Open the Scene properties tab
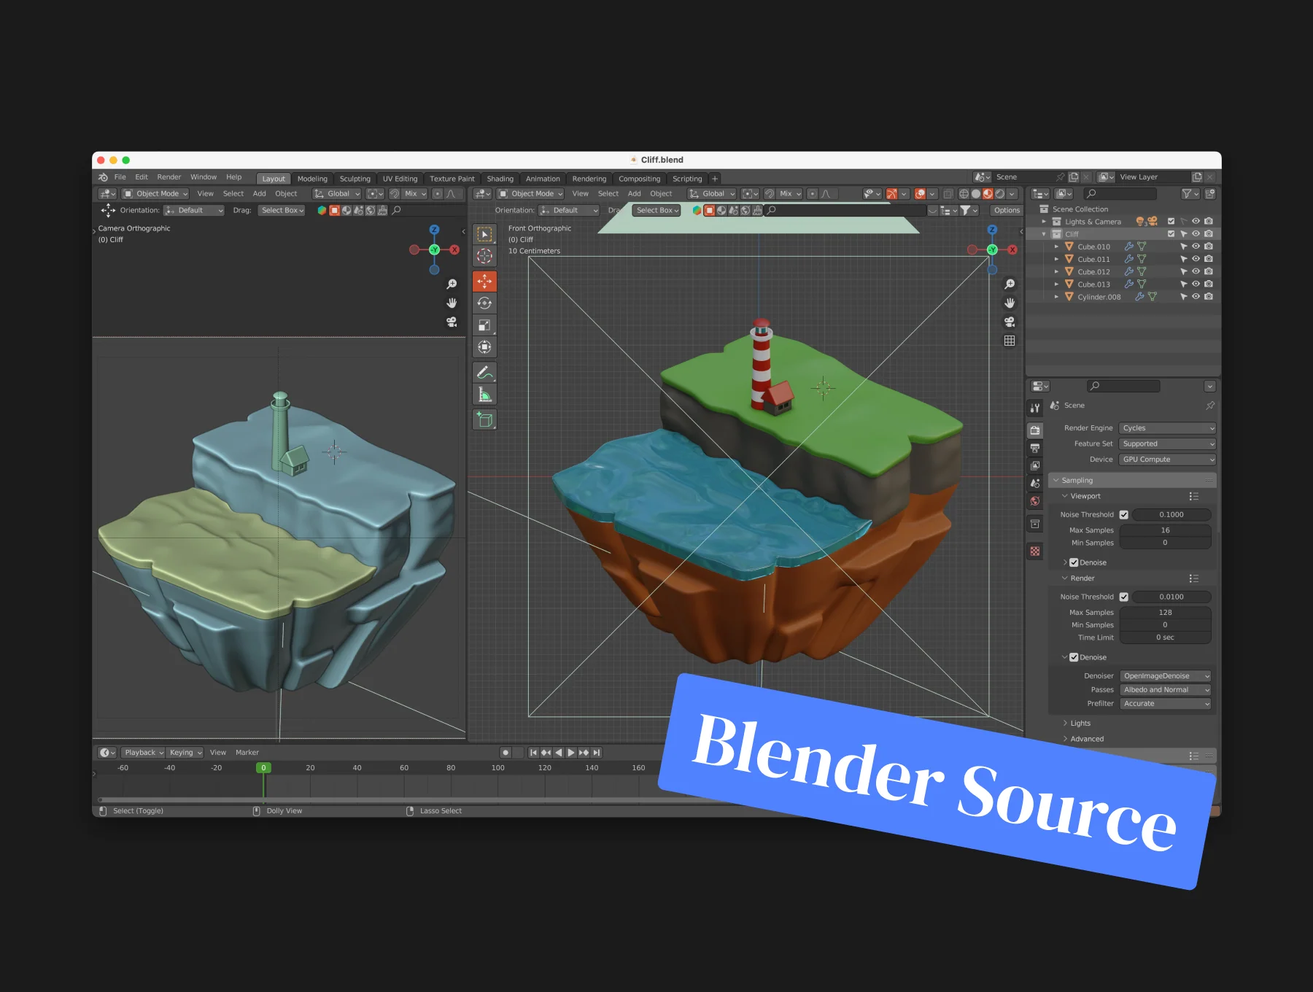1313x992 pixels. tap(1035, 484)
